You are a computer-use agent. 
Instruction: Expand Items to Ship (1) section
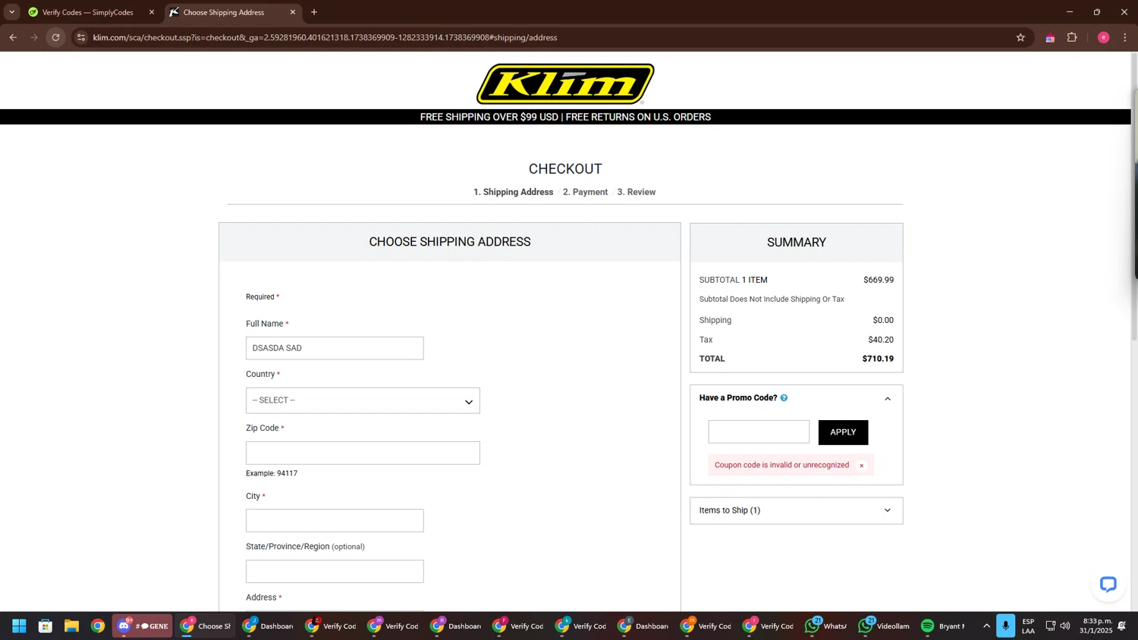pyautogui.click(x=796, y=510)
